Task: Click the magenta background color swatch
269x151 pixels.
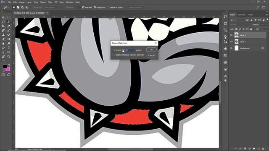Action: pyautogui.click(x=8, y=69)
